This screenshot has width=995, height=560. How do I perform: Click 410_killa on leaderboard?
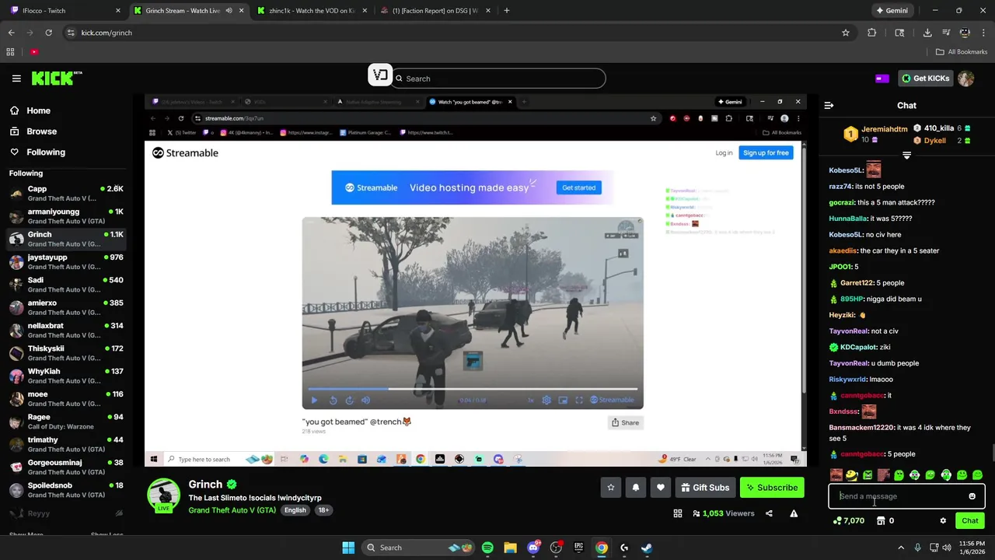pos(938,128)
